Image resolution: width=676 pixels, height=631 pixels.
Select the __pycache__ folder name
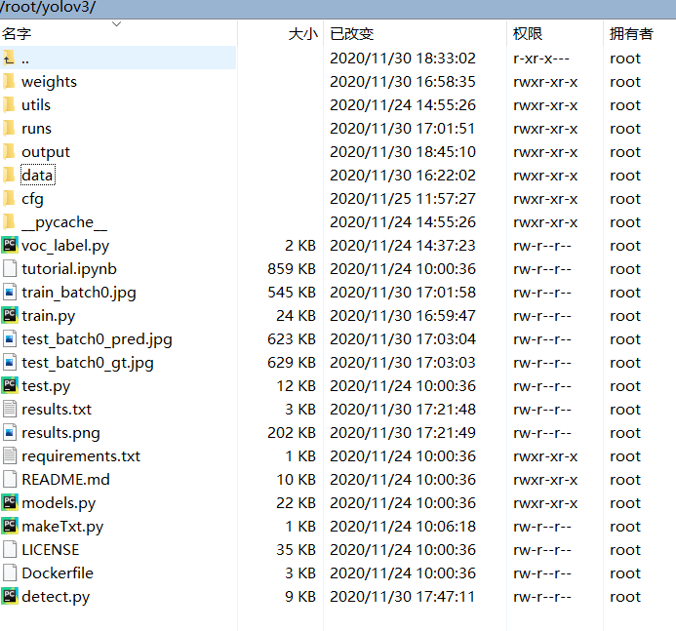(x=64, y=222)
